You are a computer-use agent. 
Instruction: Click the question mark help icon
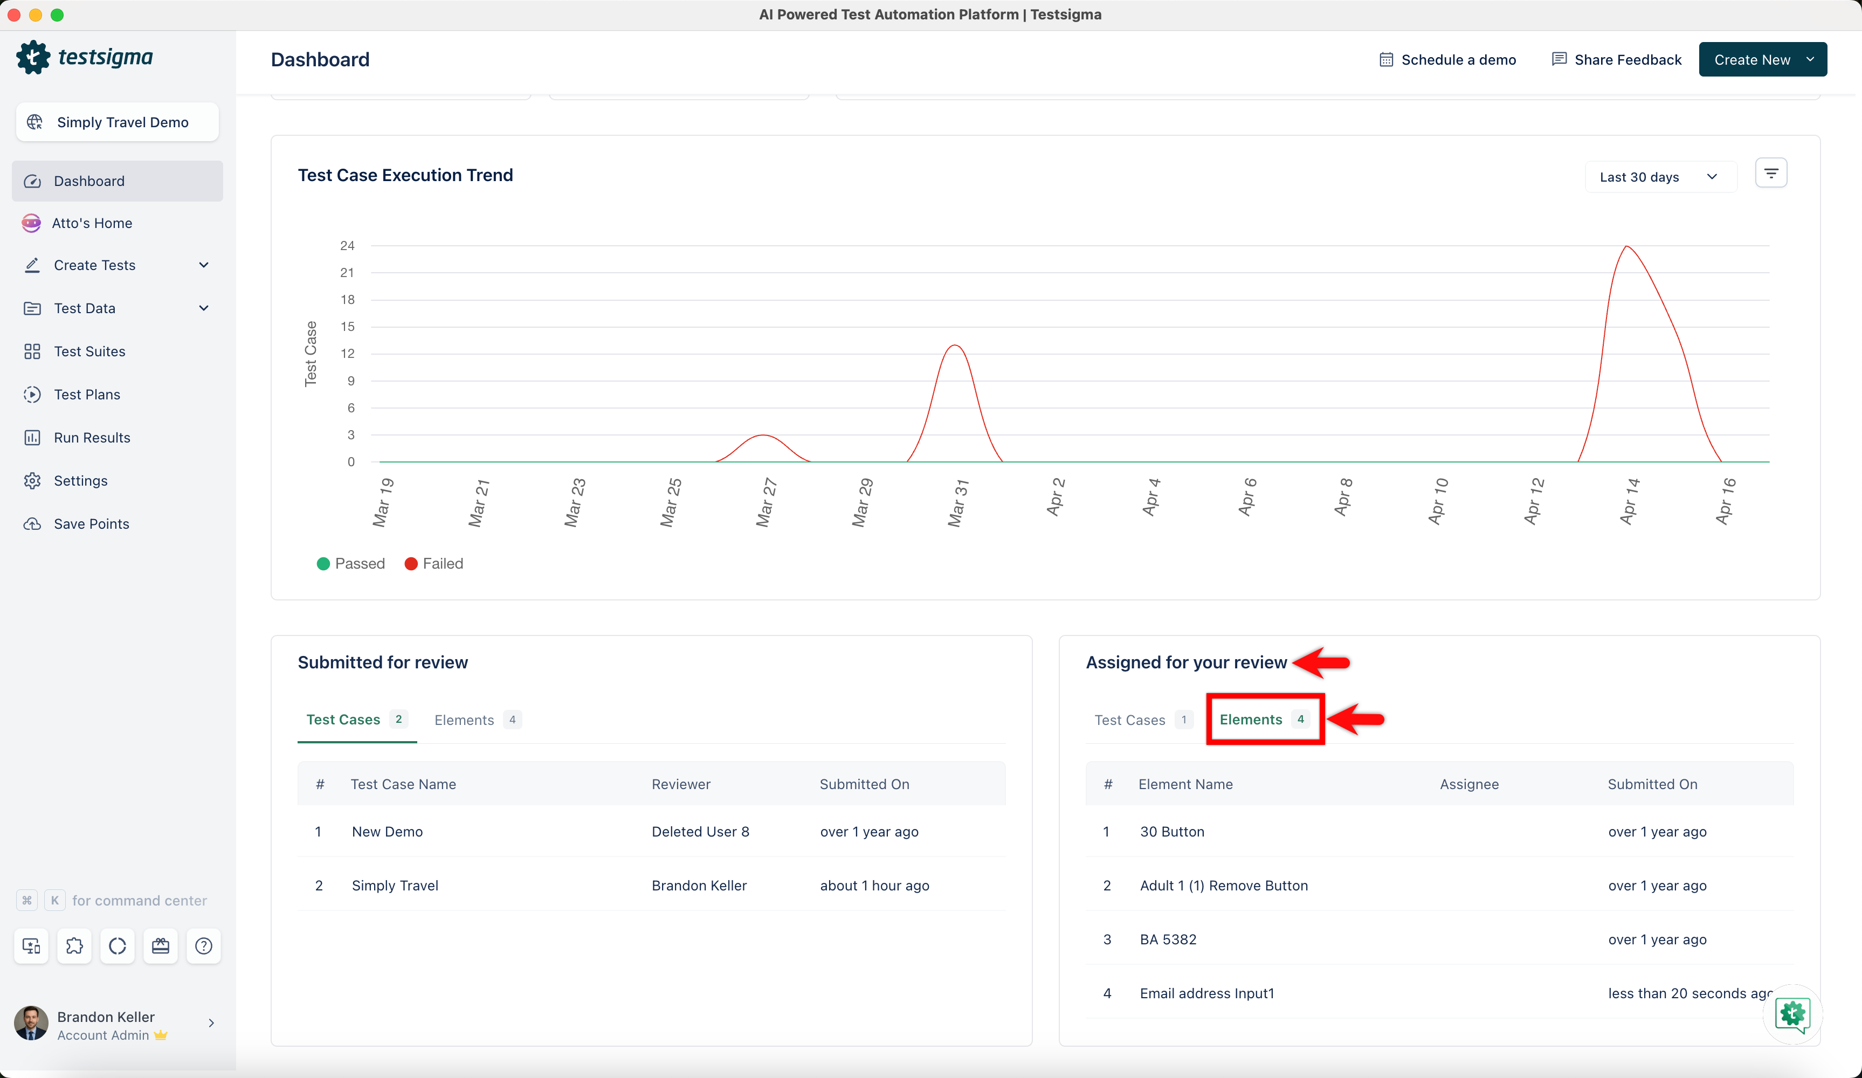tap(203, 946)
